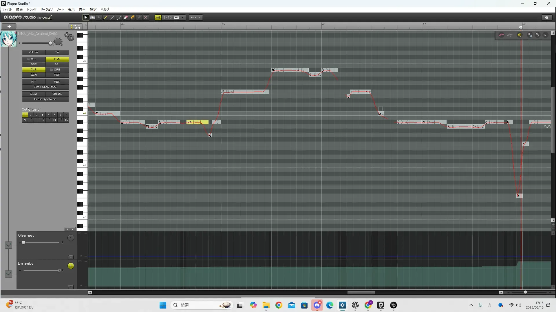Mute the MIKU track with m button

coord(71,38)
